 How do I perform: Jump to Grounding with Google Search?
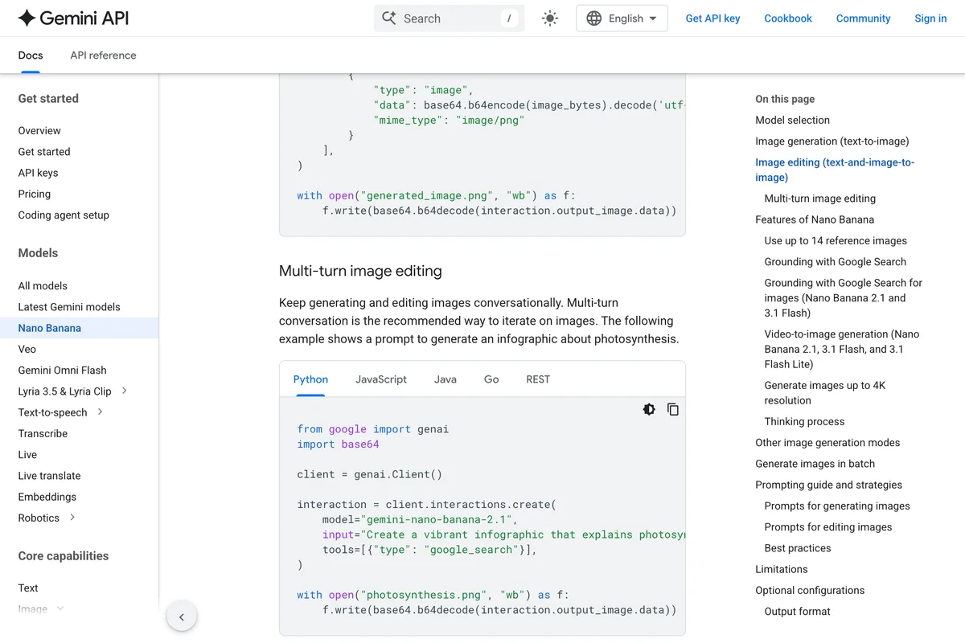(836, 261)
